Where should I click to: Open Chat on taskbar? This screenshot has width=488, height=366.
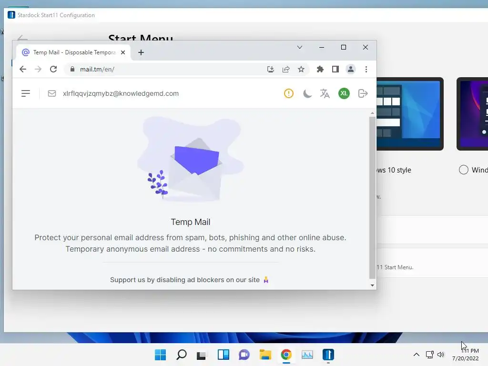pos(244,355)
